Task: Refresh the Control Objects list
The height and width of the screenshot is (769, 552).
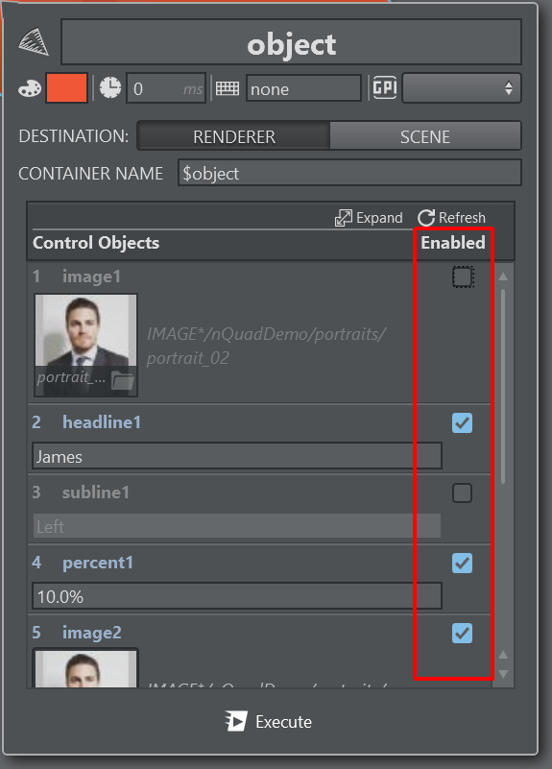Action: (x=452, y=218)
